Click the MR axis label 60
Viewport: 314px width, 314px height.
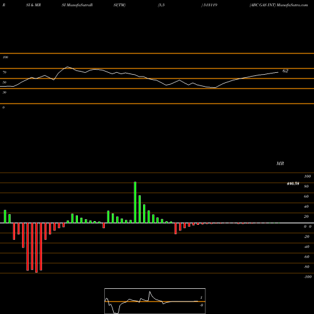point(306,197)
